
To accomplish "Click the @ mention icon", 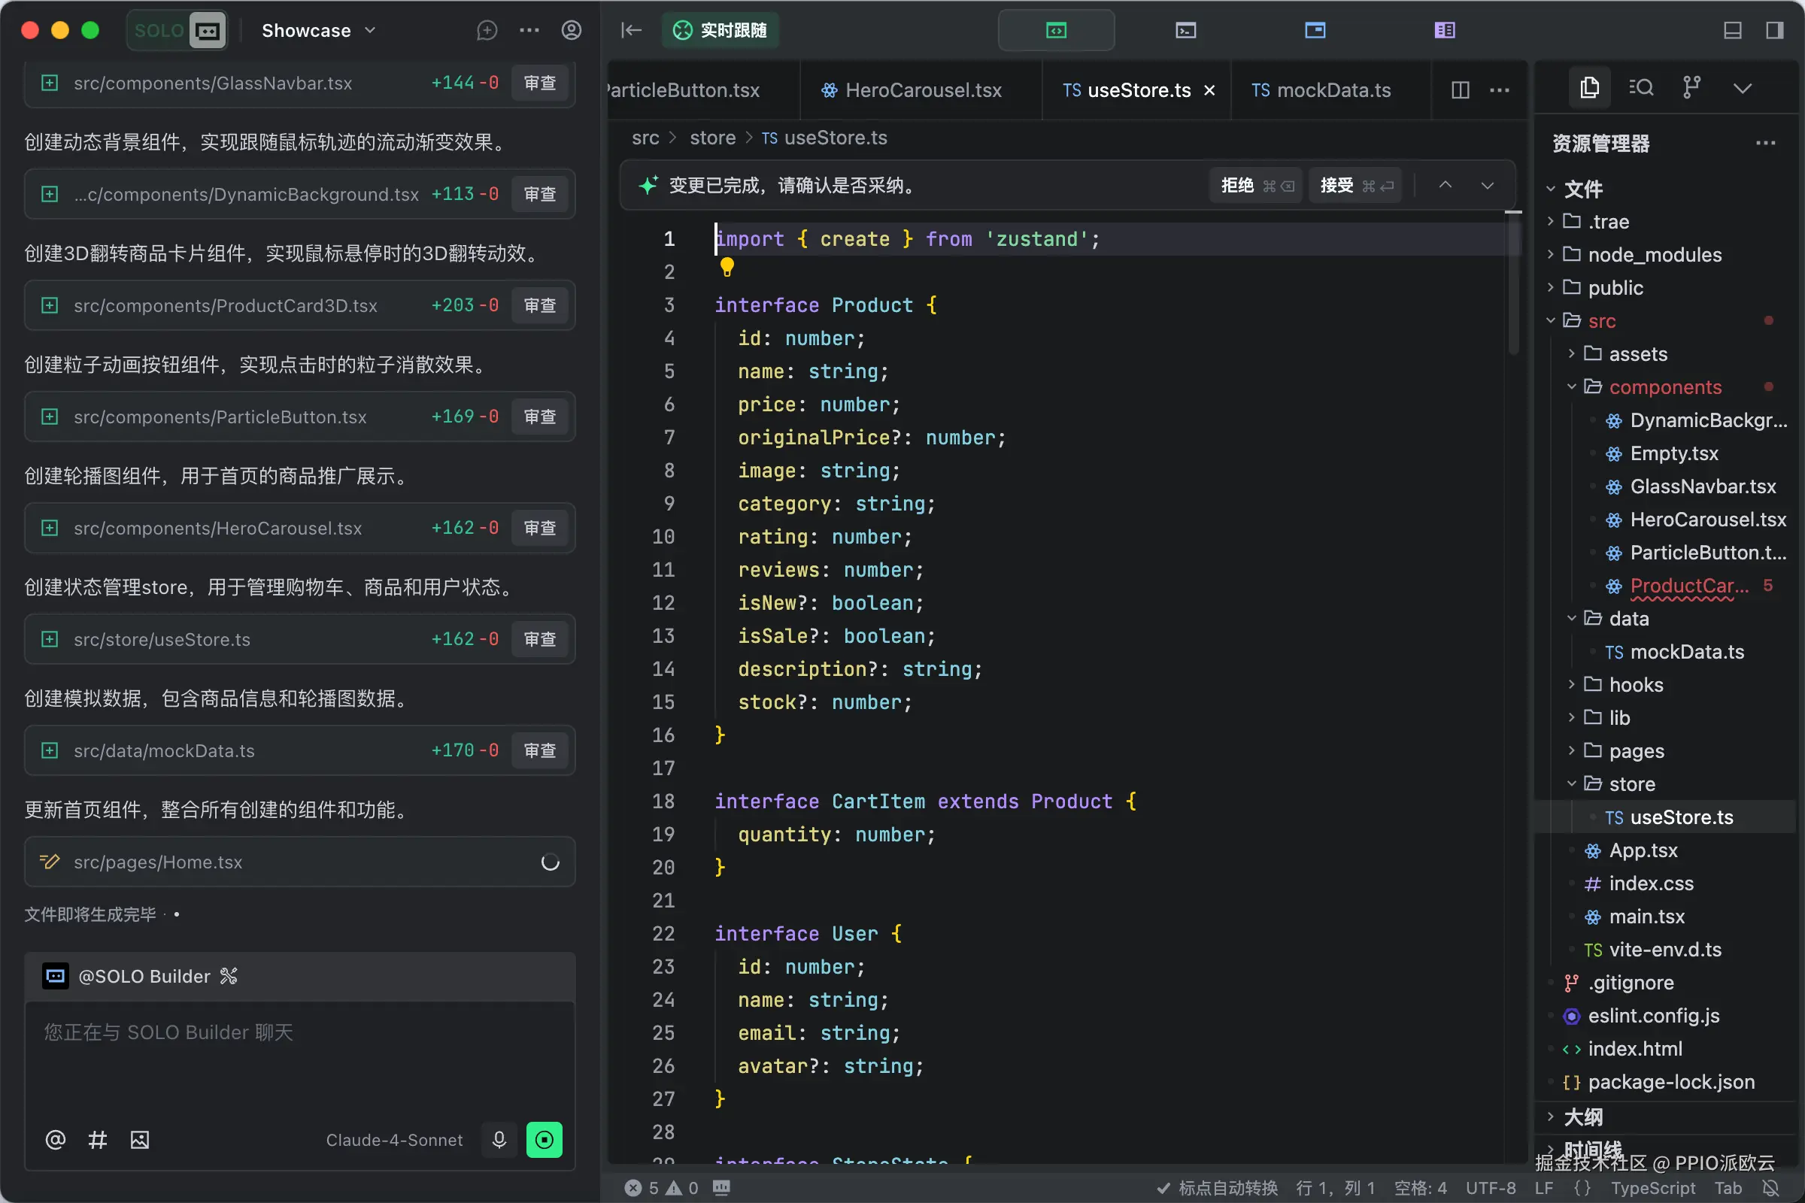I will 55,1139.
